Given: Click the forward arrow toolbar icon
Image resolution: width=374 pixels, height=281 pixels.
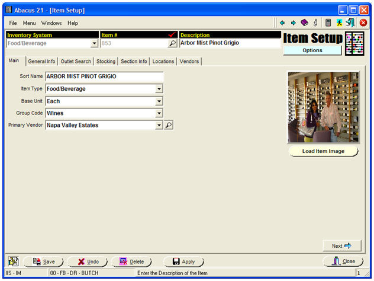Looking at the screenshot, I should click(293, 23).
